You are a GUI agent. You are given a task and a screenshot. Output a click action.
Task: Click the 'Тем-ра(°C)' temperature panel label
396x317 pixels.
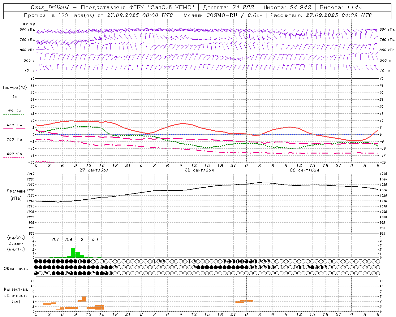click(x=15, y=88)
